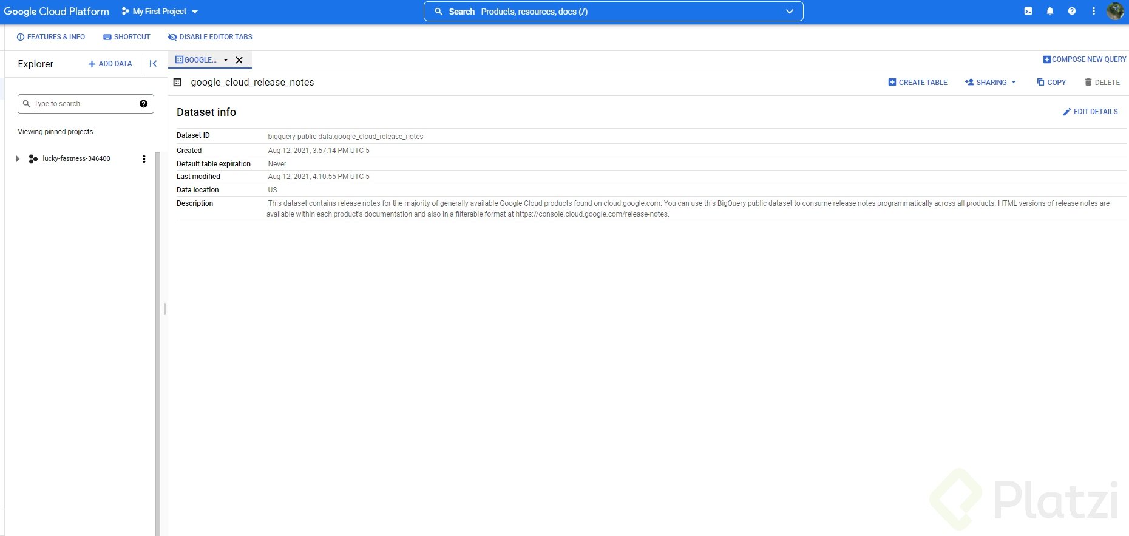Click the Last modified value 'Aug 12, 2021, 4:10:55 PM UTC-5'
This screenshot has height=536, width=1129.
pos(319,177)
